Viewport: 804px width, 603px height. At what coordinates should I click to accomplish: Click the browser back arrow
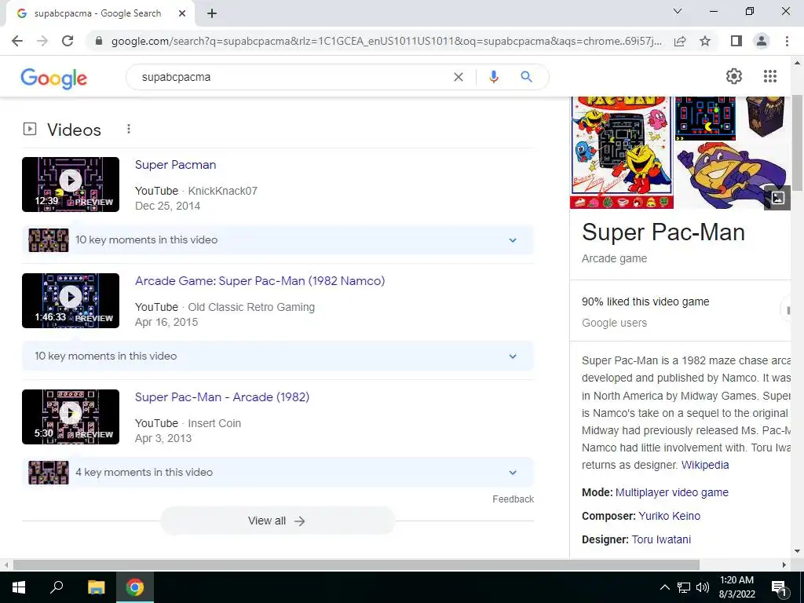click(x=17, y=41)
